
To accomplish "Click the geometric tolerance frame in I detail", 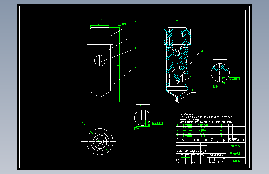I will (x=234, y=79).
